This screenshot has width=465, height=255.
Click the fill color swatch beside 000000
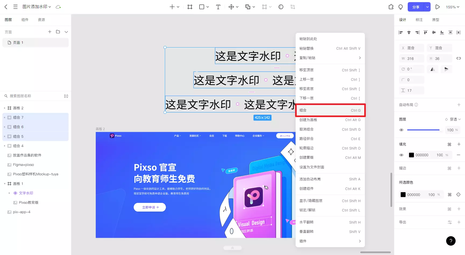(411, 155)
